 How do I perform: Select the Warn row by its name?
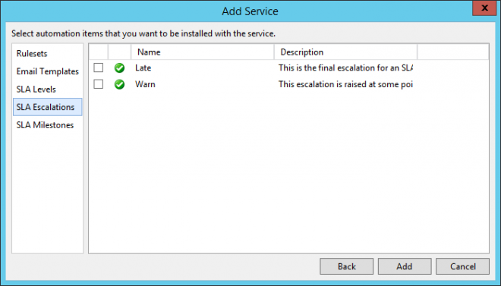(x=145, y=84)
